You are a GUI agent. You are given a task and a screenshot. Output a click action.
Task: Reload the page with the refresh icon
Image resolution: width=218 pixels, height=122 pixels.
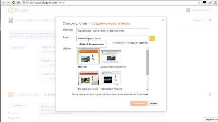[x=14, y=3]
